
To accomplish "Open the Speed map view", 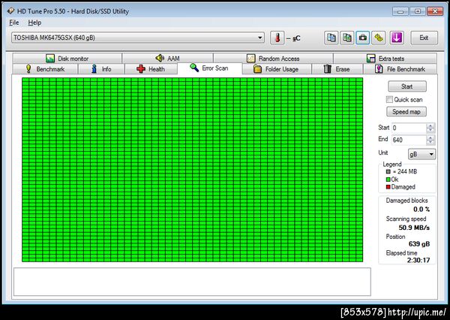I will [406, 112].
